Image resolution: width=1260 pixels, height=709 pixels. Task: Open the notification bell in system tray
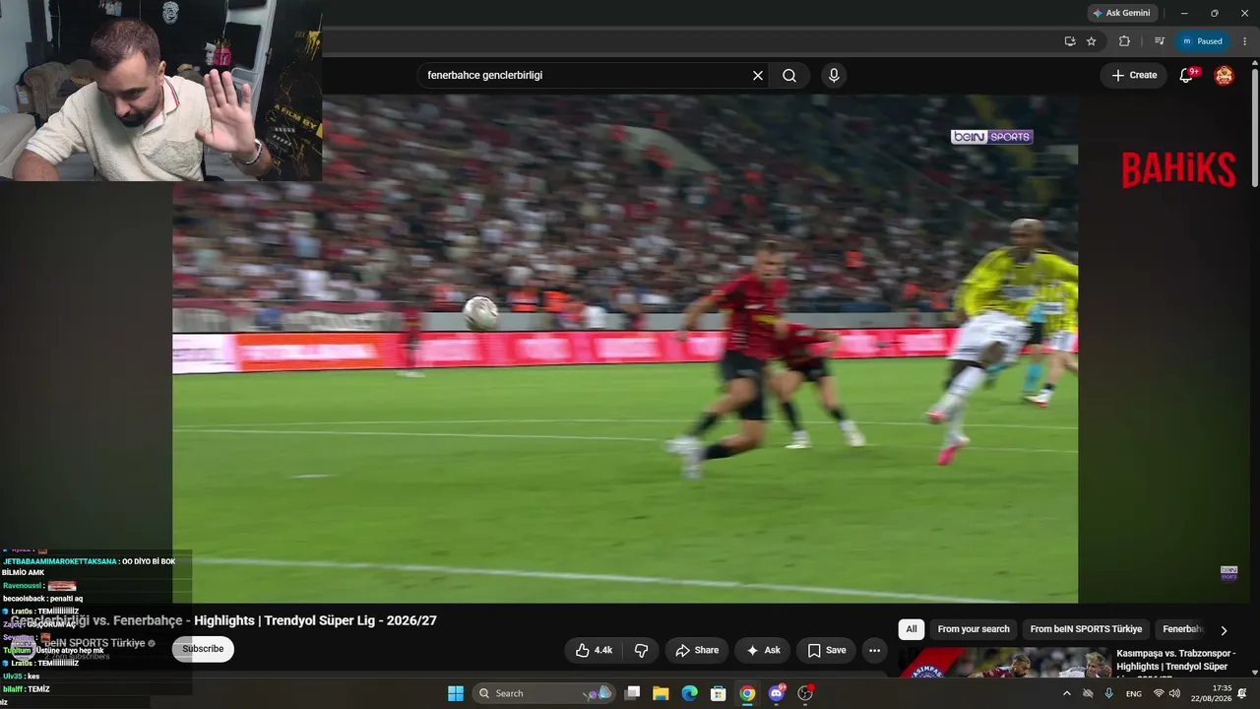pyautogui.click(x=1242, y=693)
